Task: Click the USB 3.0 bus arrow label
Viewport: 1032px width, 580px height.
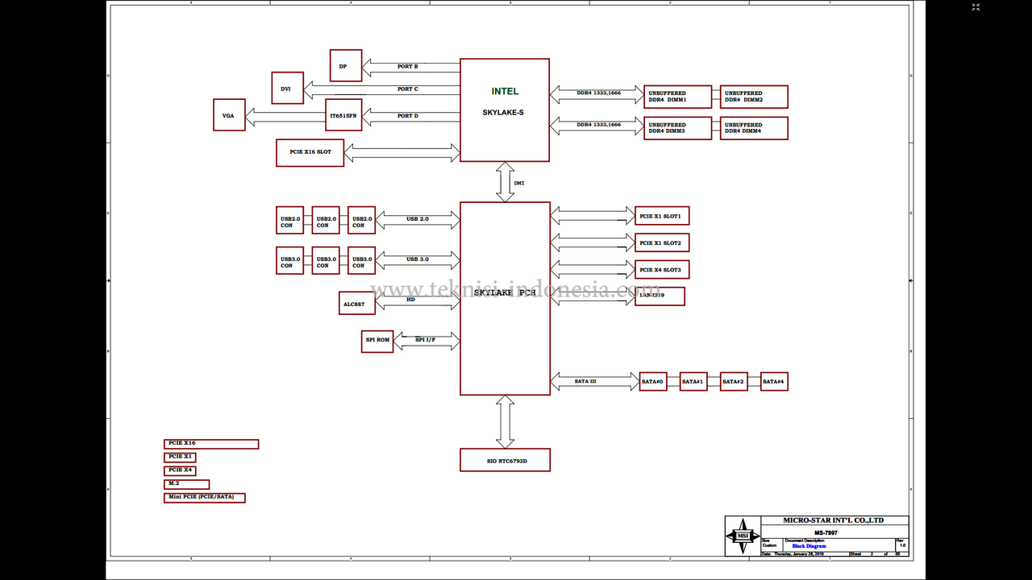Action: 418,259
